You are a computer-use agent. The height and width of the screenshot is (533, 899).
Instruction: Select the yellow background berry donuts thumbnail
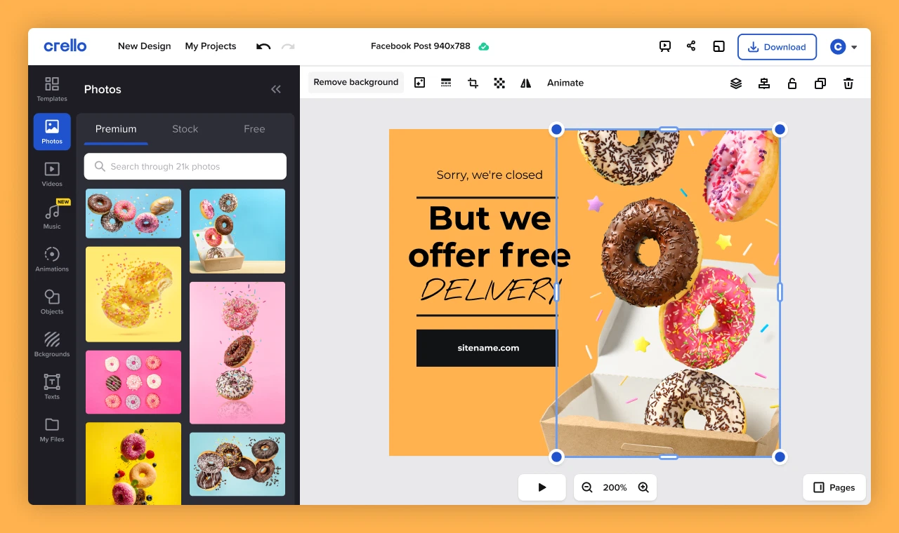coord(133,463)
